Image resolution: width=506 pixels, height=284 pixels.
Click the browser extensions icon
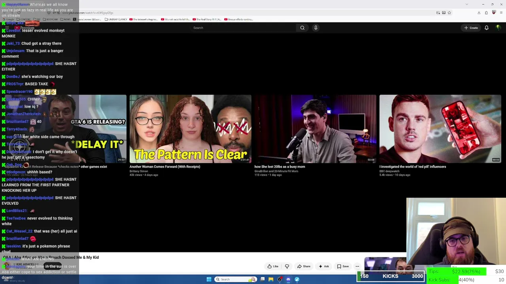coord(486,13)
